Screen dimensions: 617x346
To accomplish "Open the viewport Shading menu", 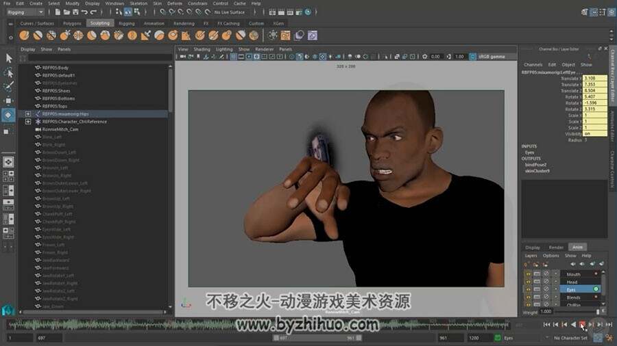I will pos(202,49).
